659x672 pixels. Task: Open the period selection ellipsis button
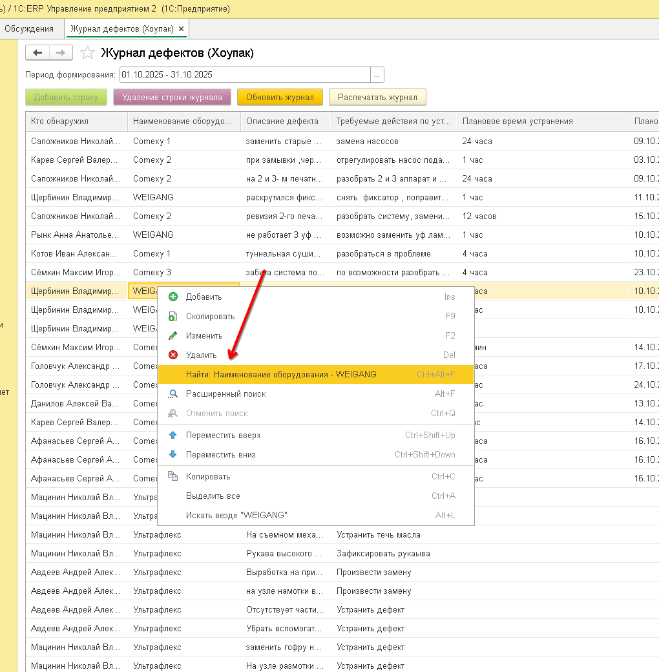[x=377, y=74]
